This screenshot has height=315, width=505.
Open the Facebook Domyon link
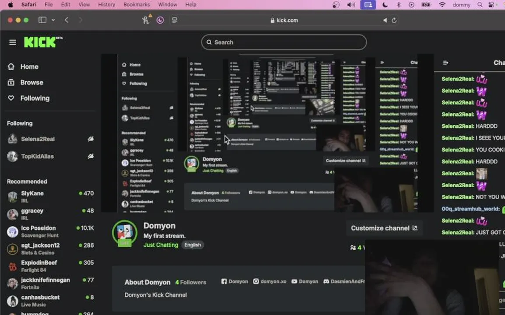click(234, 281)
